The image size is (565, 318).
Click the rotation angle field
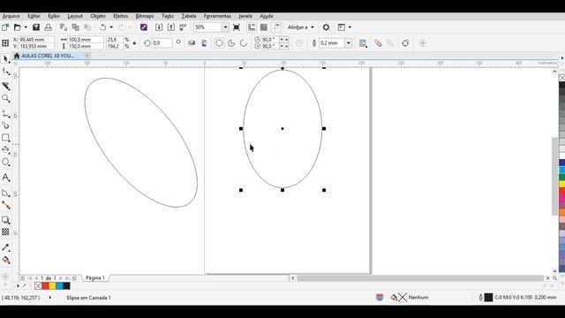tap(162, 43)
